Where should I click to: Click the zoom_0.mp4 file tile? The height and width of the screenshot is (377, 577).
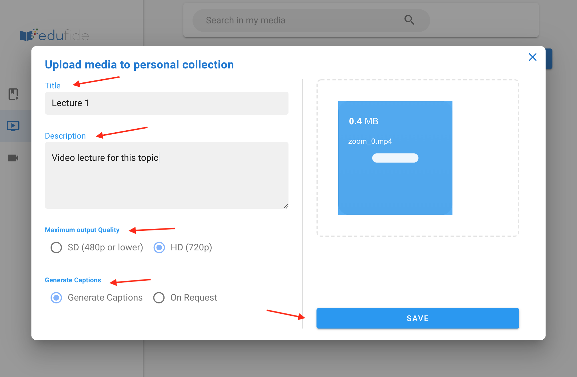click(395, 158)
